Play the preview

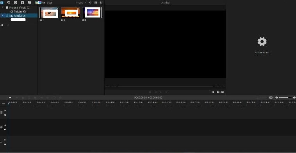tap(160, 92)
